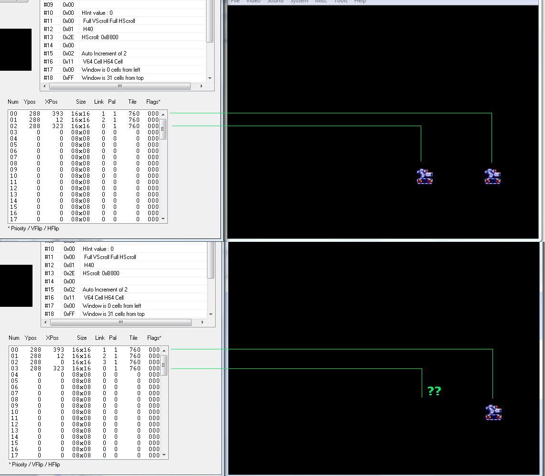Image resolution: width=545 pixels, height=476 pixels.
Task: Select sprite 02 with XPos 323 in top list
Action: coord(84,126)
